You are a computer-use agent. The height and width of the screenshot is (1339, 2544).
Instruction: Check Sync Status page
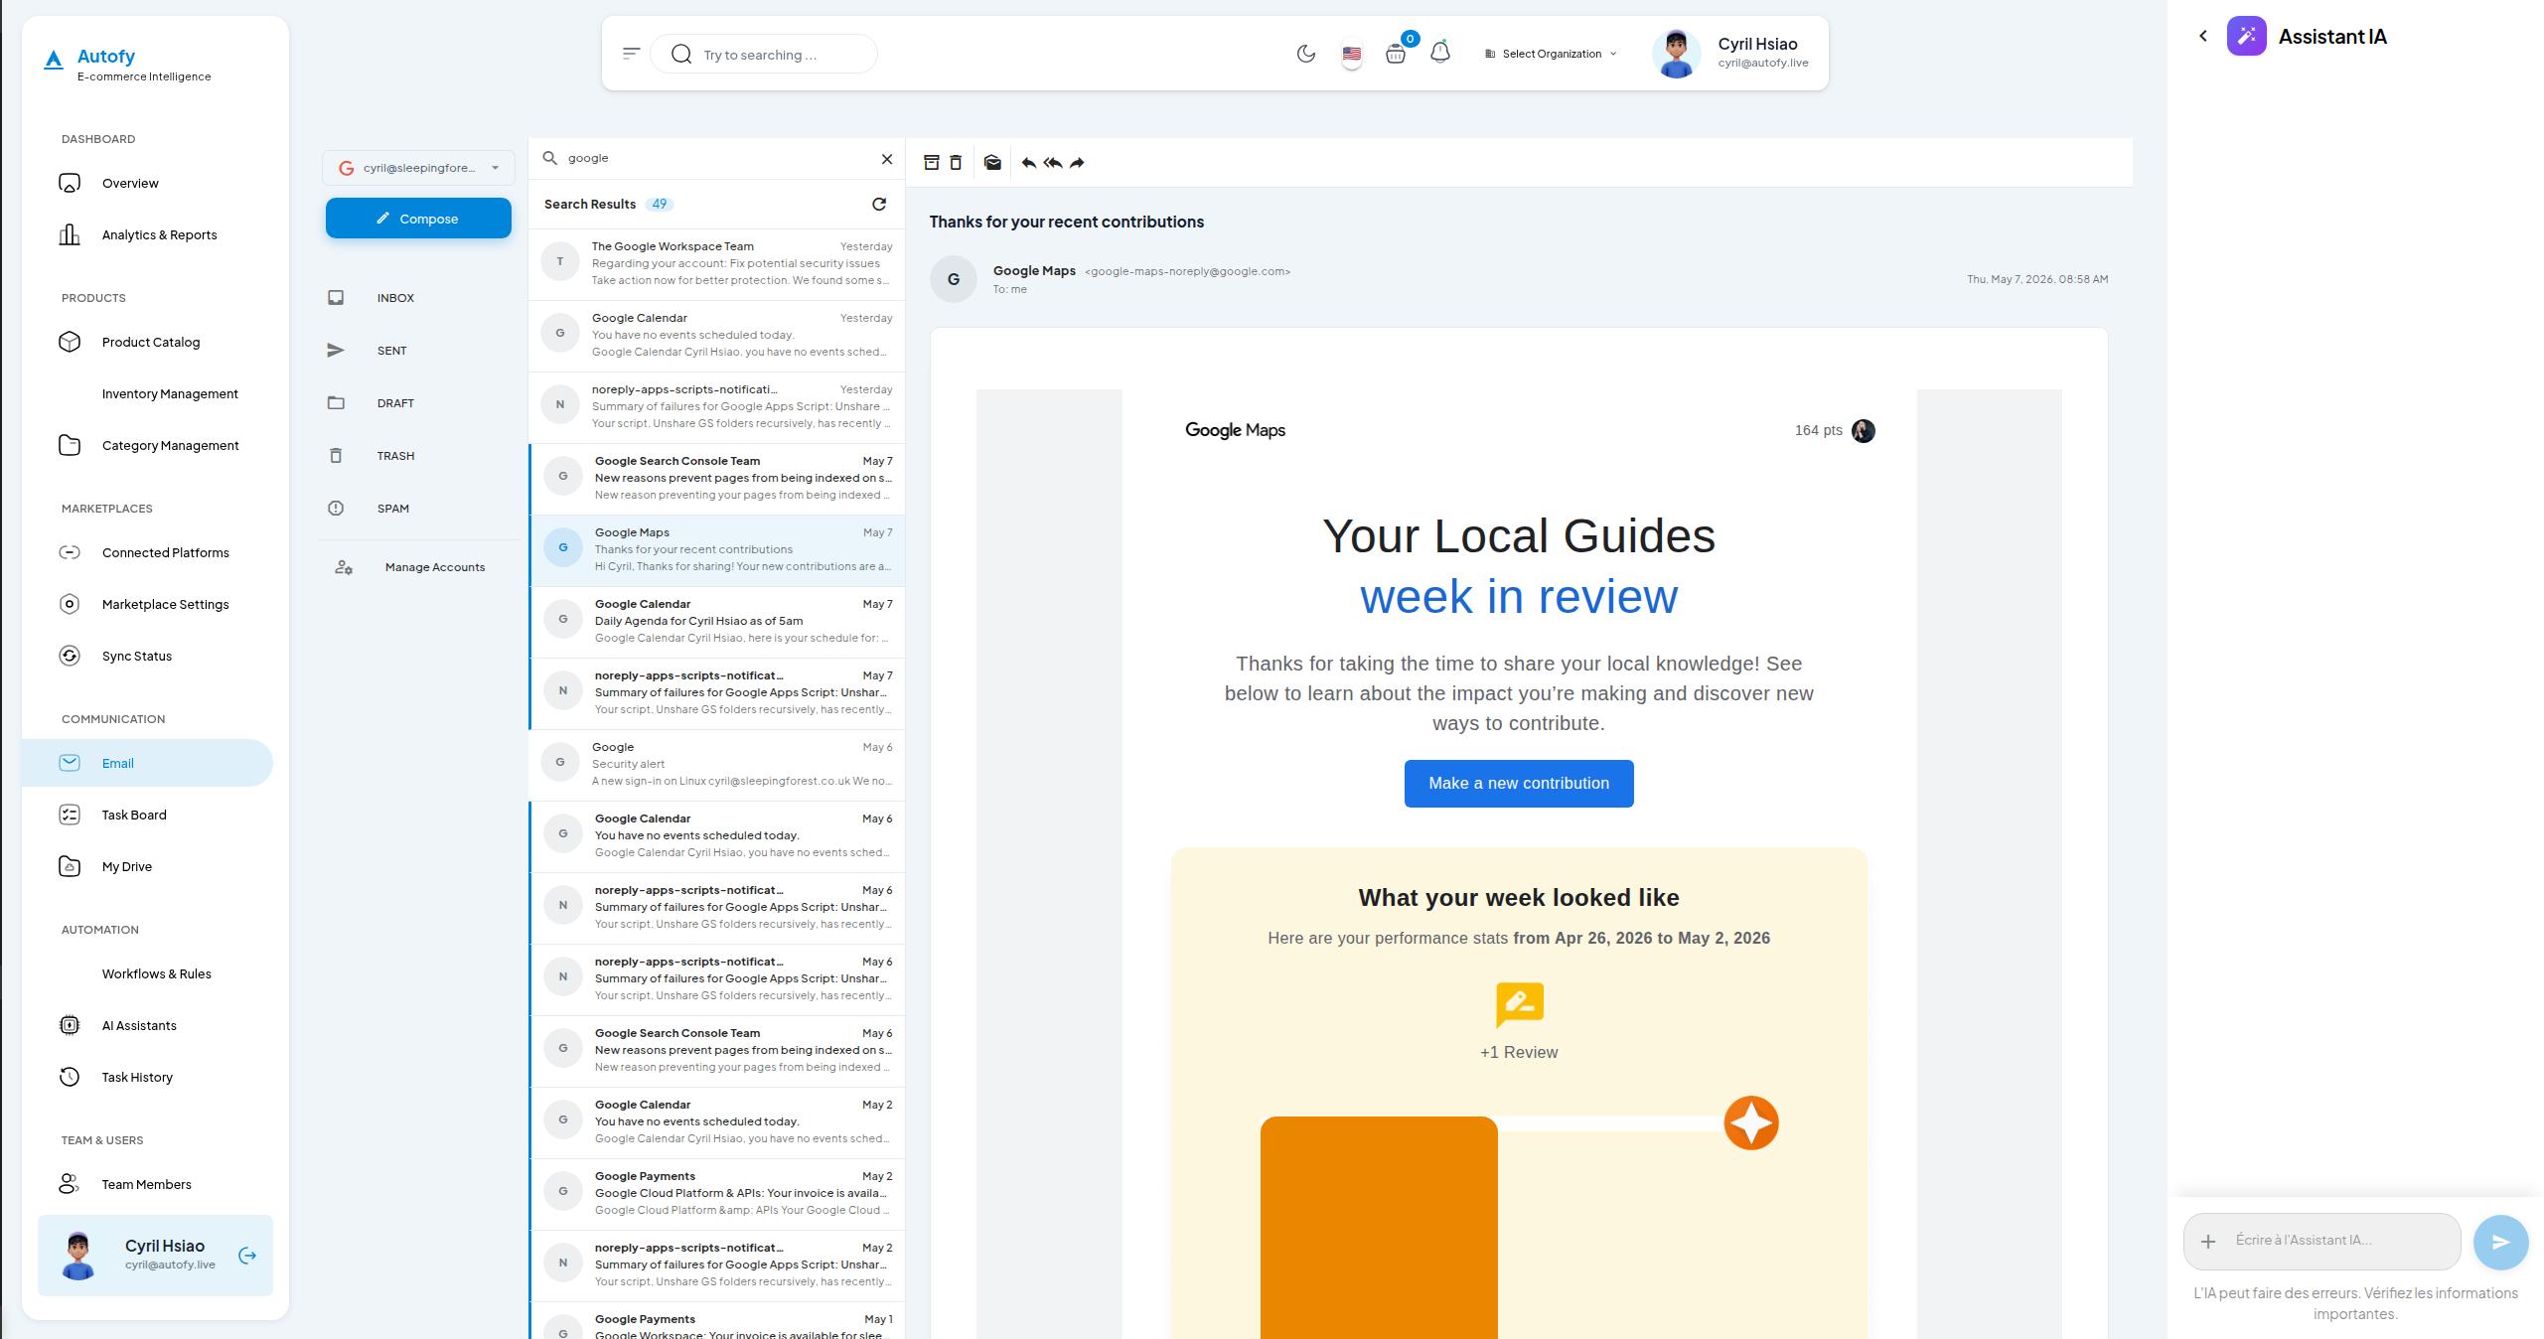coord(147,656)
